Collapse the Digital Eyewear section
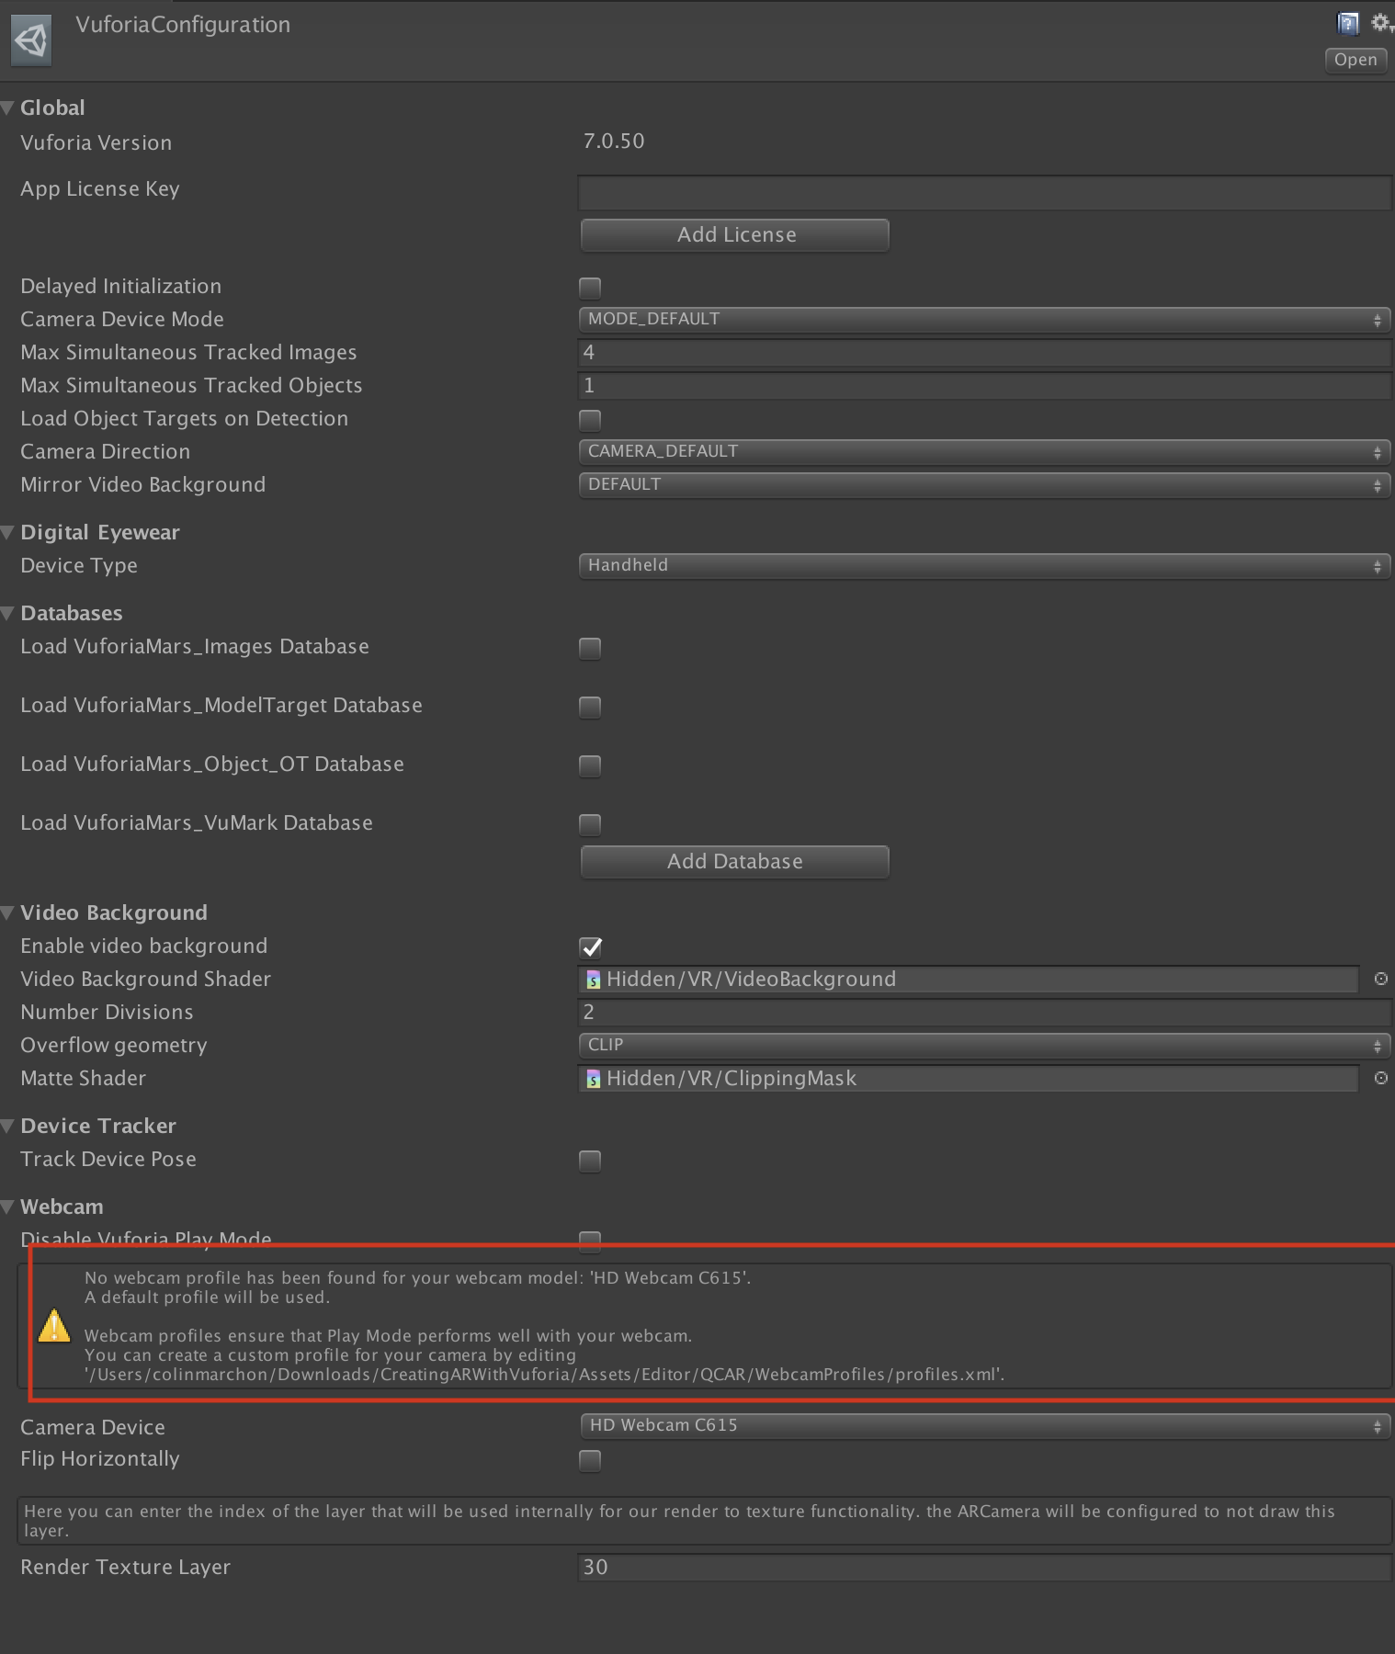 (7, 533)
